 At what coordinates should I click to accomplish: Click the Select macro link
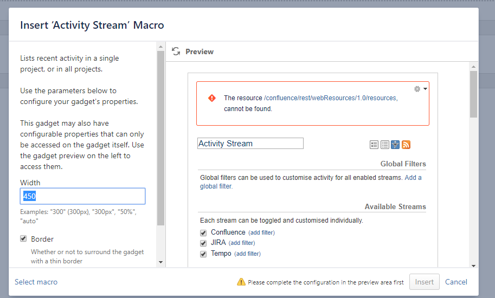pos(36,282)
